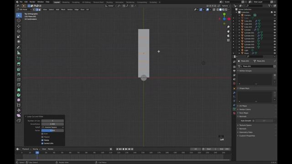Screen dimensions: 292x164
Task: Click the outliner search field
Action: (255, 6)
